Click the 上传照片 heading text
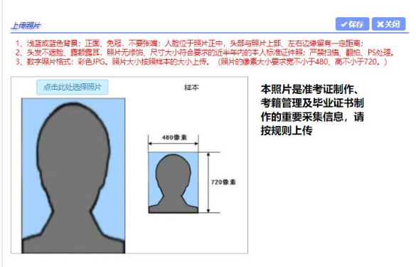 (26, 26)
